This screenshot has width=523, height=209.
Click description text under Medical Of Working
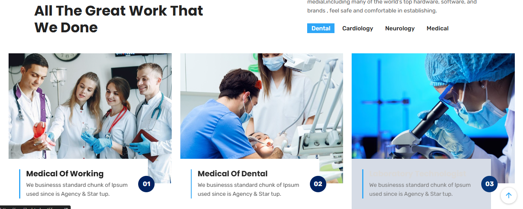[77, 190]
